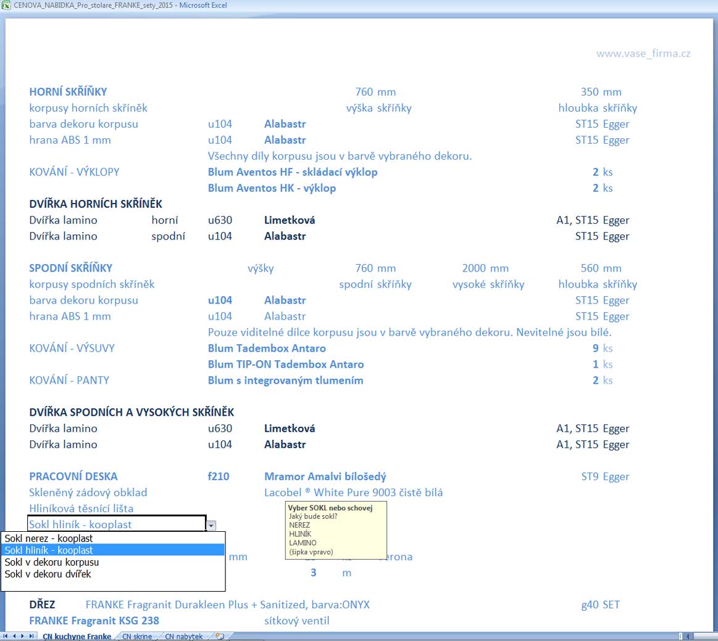The height and width of the screenshot is (641, 718).
Task: Click the '2000 mm' vysoké skříňky value
Action: tap(485, 268)
